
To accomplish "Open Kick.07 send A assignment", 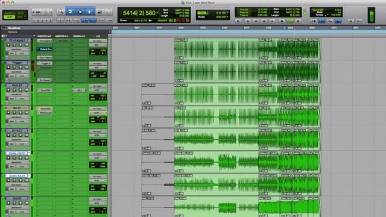I will (79, 90).
